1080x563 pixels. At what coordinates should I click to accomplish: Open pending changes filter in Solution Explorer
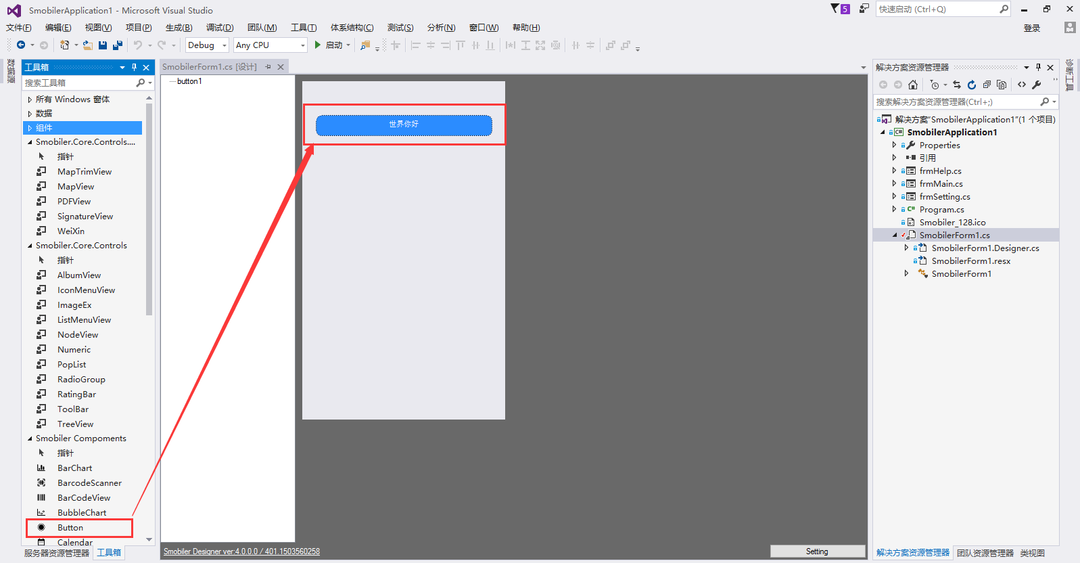(935, 85)
